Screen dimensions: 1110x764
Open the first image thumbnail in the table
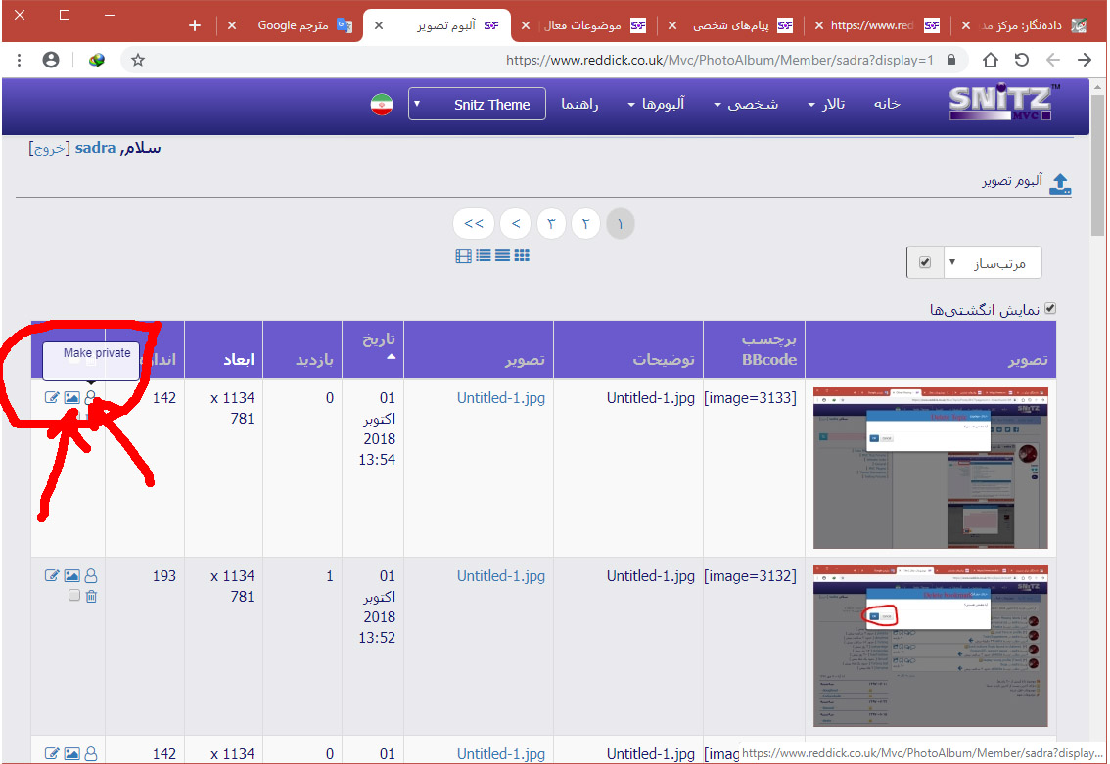(x=930, y=468)
